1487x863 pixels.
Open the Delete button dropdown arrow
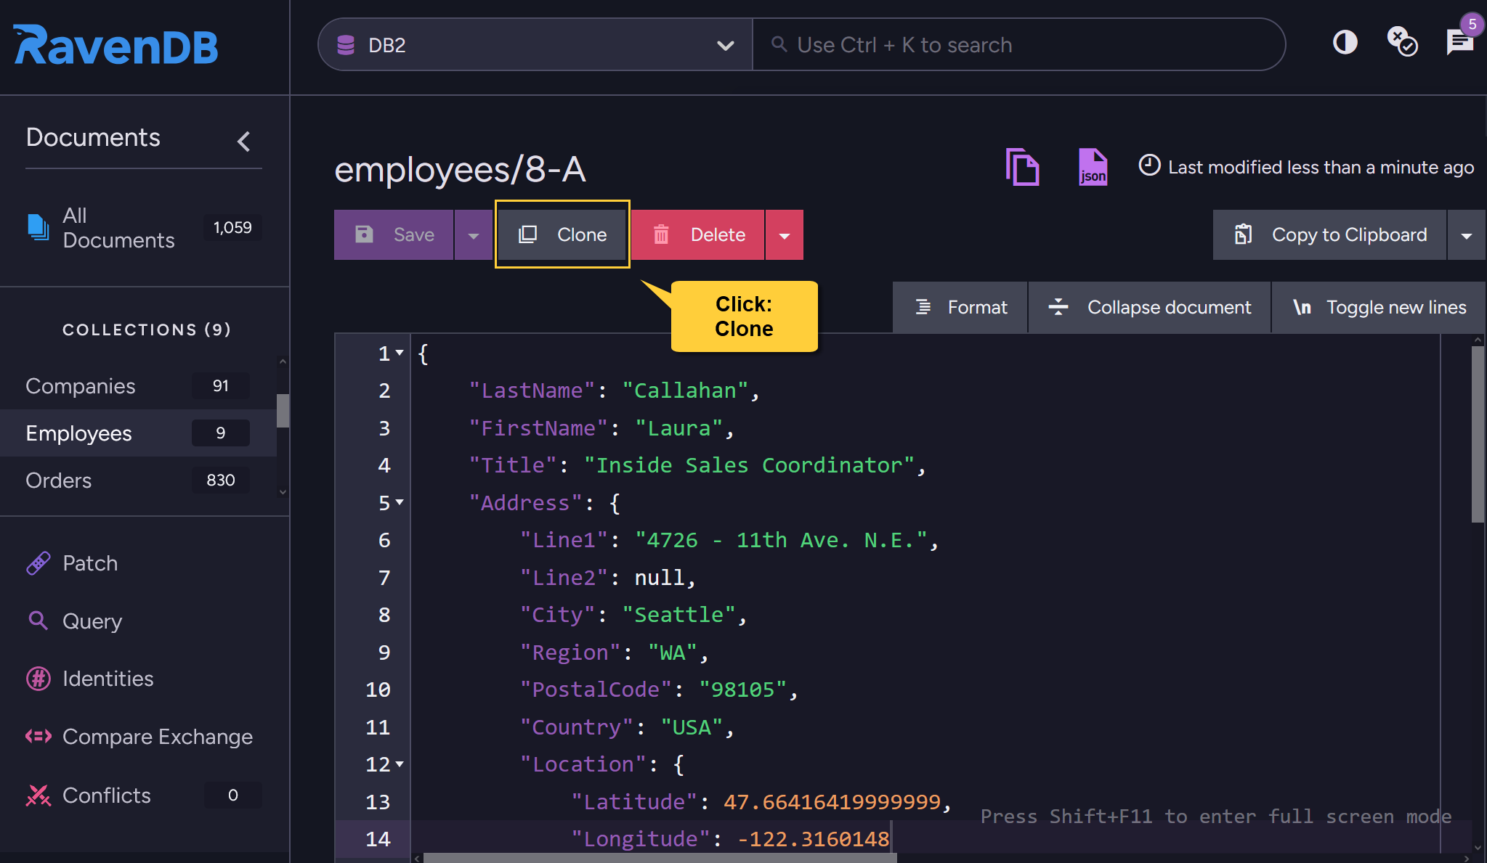(785, 234)
